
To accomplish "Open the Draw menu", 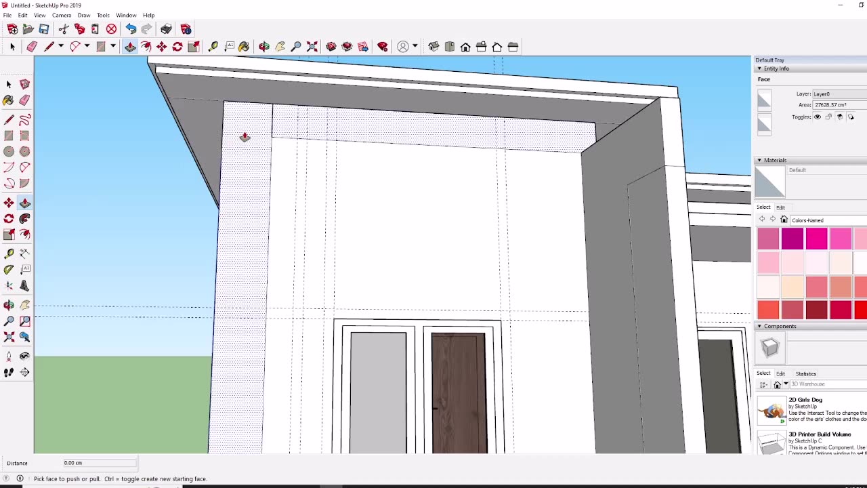I will pos(84,15).
